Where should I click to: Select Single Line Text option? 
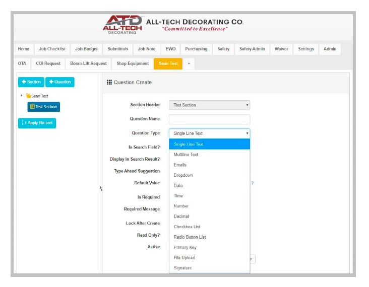pyautogui.click(x=209, y=144)
